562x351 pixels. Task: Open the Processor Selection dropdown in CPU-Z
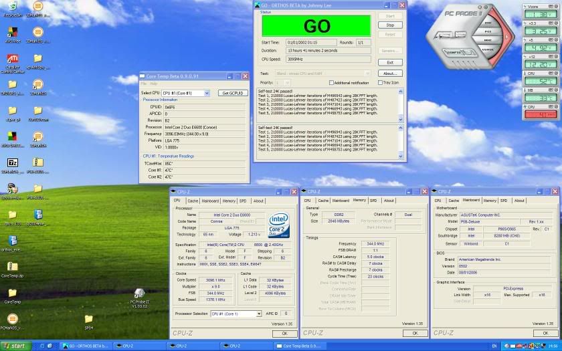click(x=258, y=314)
